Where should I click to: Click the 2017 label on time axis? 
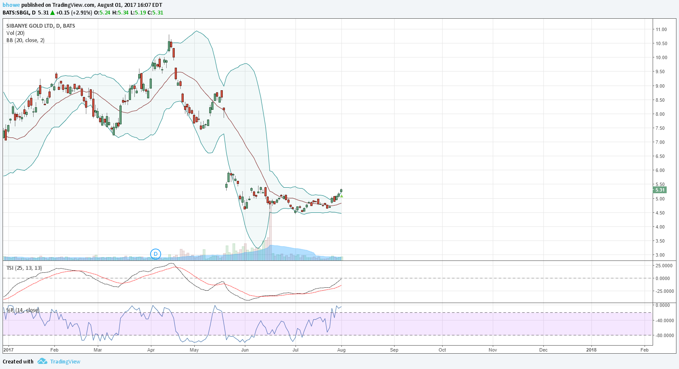click(9, 350)
